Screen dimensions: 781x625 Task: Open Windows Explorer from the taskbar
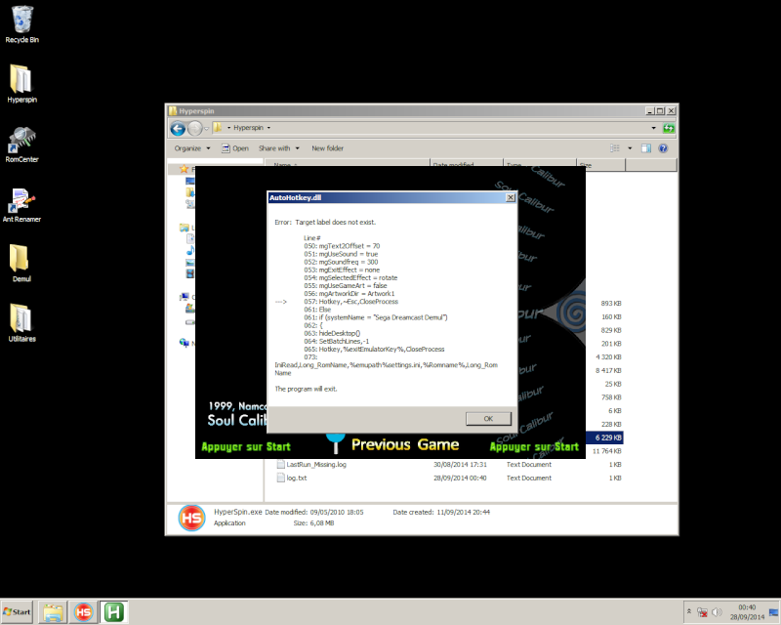(53, 612)
